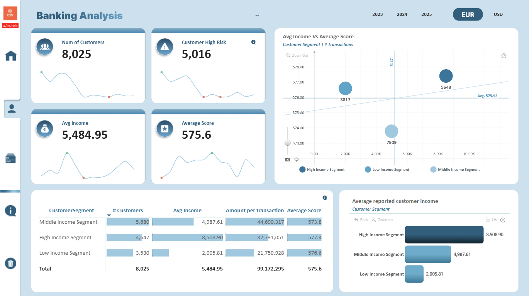The width and height of the screenshot is (529, 296).
Task: Sort table by # Customers column arrow
Action: [109, 215]
